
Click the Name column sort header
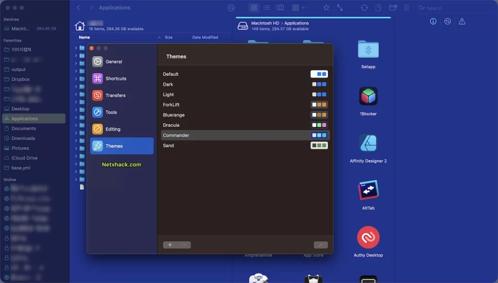coord(84,37)
